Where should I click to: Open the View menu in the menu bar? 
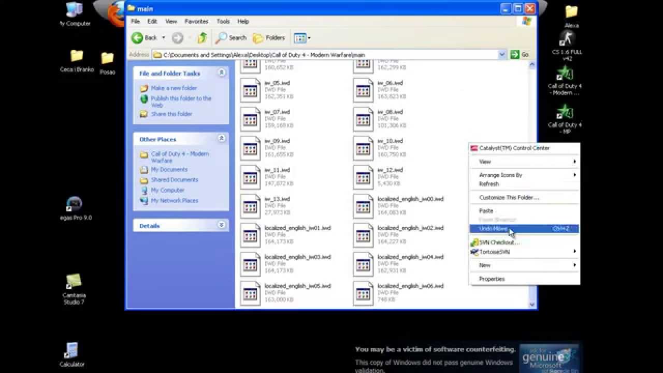point(171,21)
